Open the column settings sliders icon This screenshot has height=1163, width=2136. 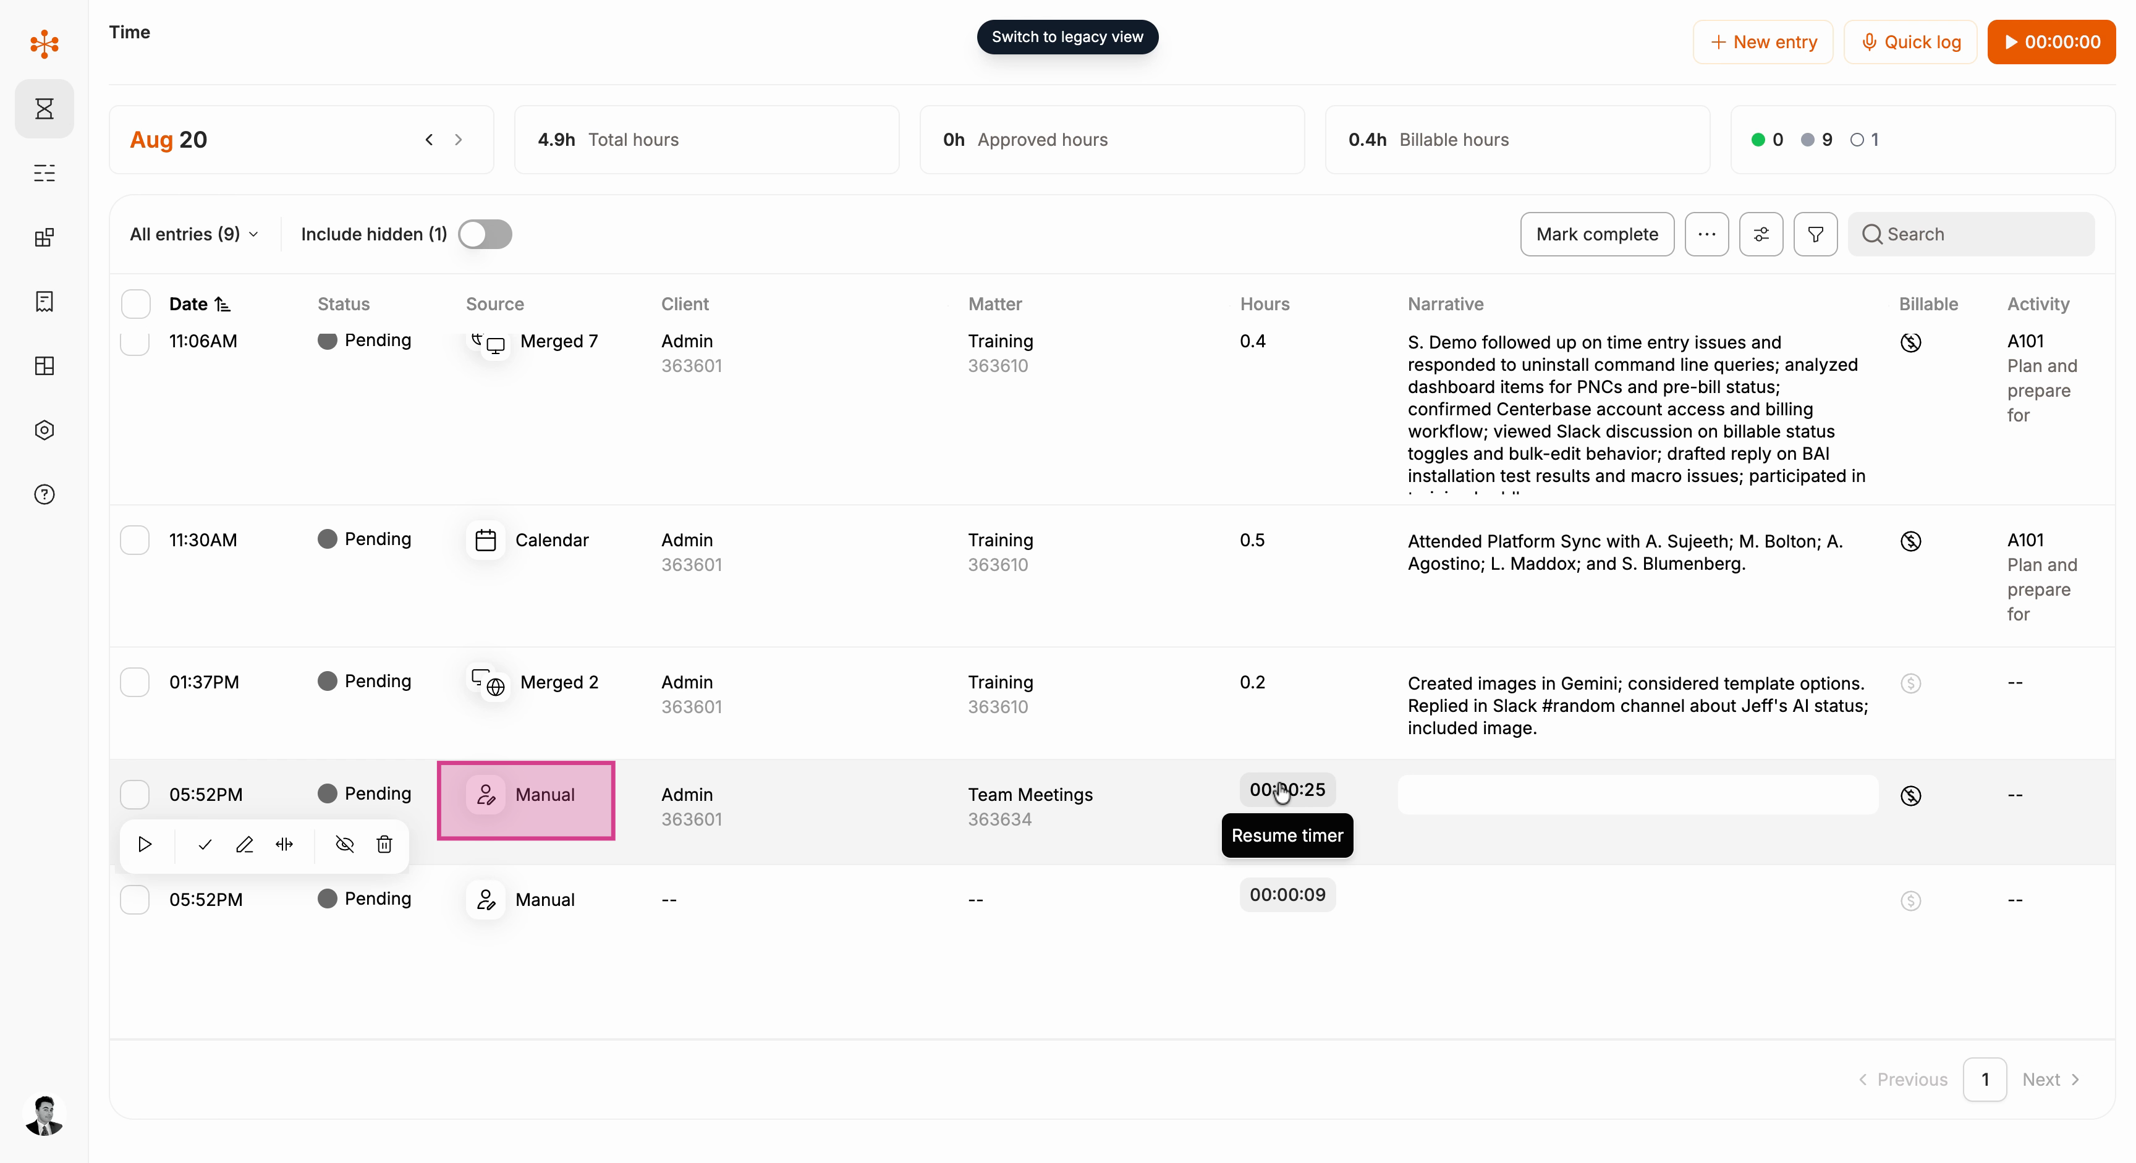coord(1761,235)
